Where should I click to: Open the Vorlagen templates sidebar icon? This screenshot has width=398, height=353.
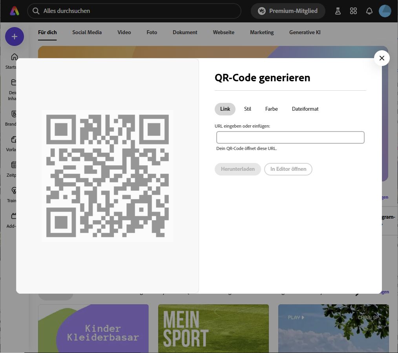(x=14, y=139)
